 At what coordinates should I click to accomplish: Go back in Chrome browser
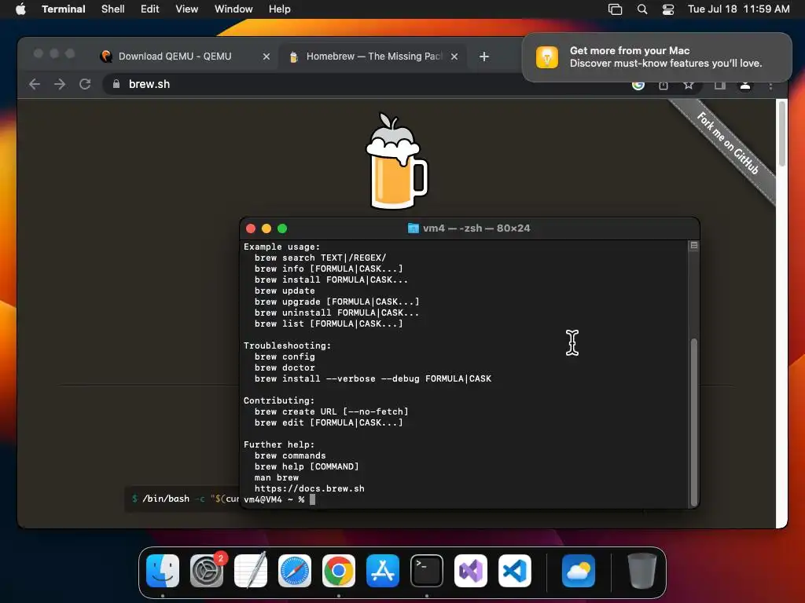coord(35,84)
